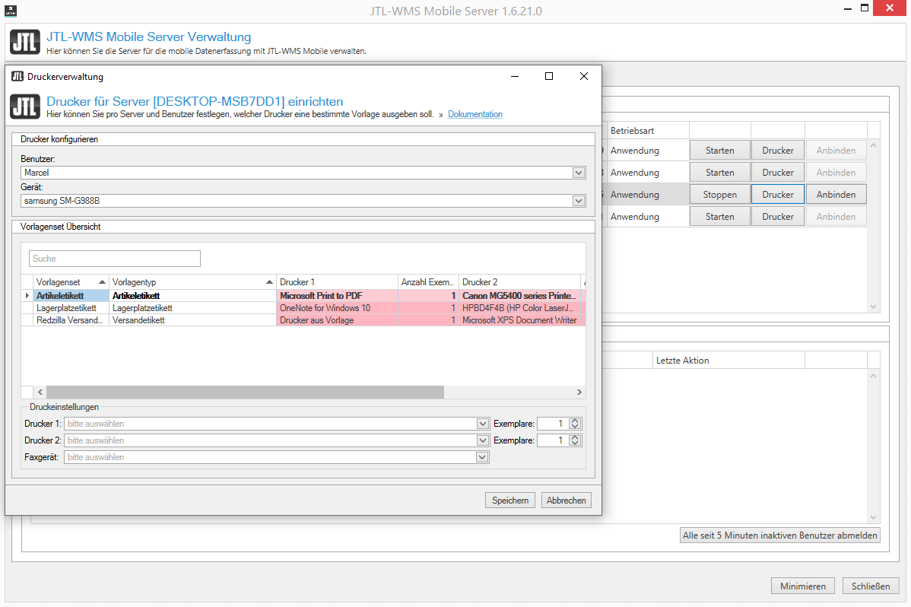The image size is (911, 607).
Task: Open the Dokumentation link
Action: point(475,114)
